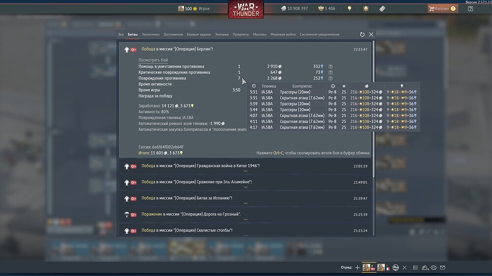
Task: Switch to the Экипажи tab
Action: coord(222,34)
